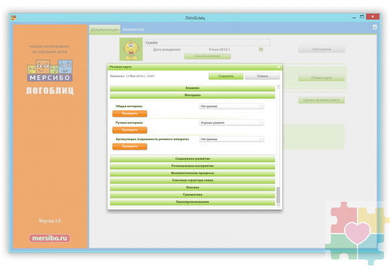Click Проверить under Ручная моторика
The height and width of the screenshot is (266, 390).
[129, 130]
